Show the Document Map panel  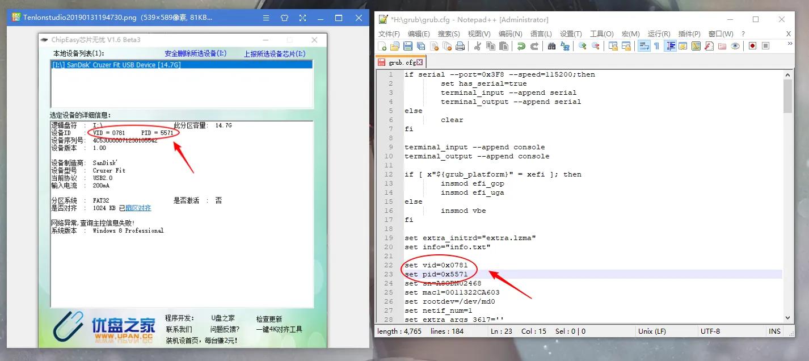(x=696, y=46)
